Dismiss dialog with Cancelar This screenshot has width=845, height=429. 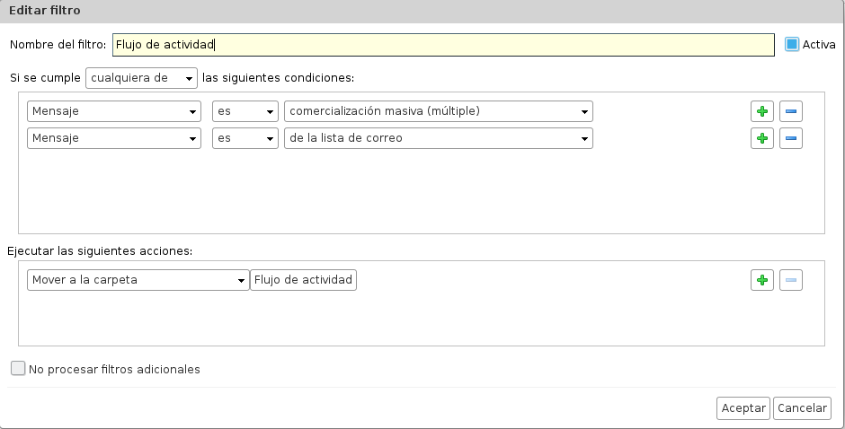[x=802, y=408]
